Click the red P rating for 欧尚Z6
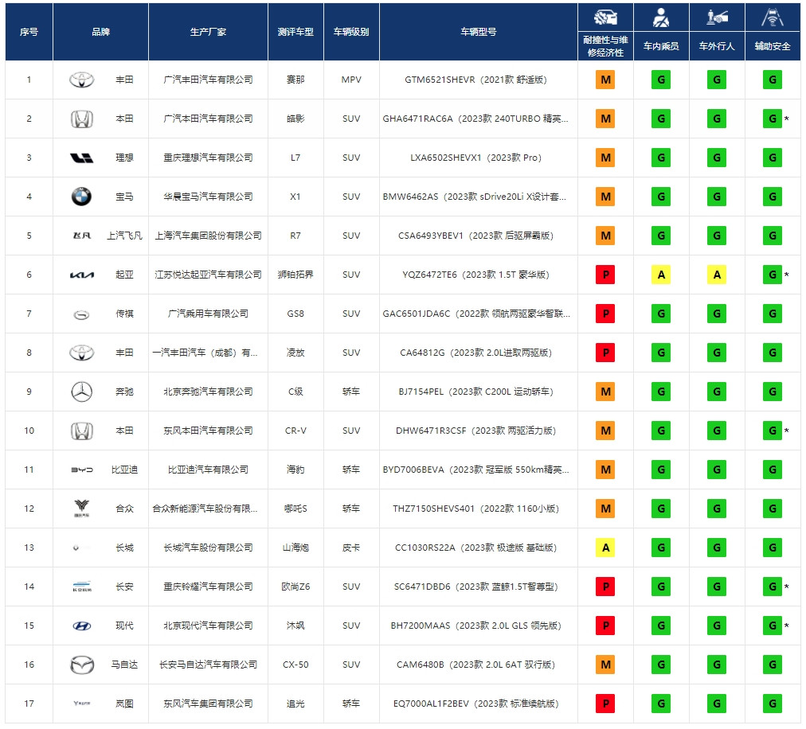The width and height of the screenshot is (806, 729). pos(605,587)
